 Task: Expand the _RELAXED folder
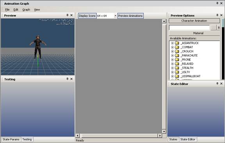pos(172,64)
